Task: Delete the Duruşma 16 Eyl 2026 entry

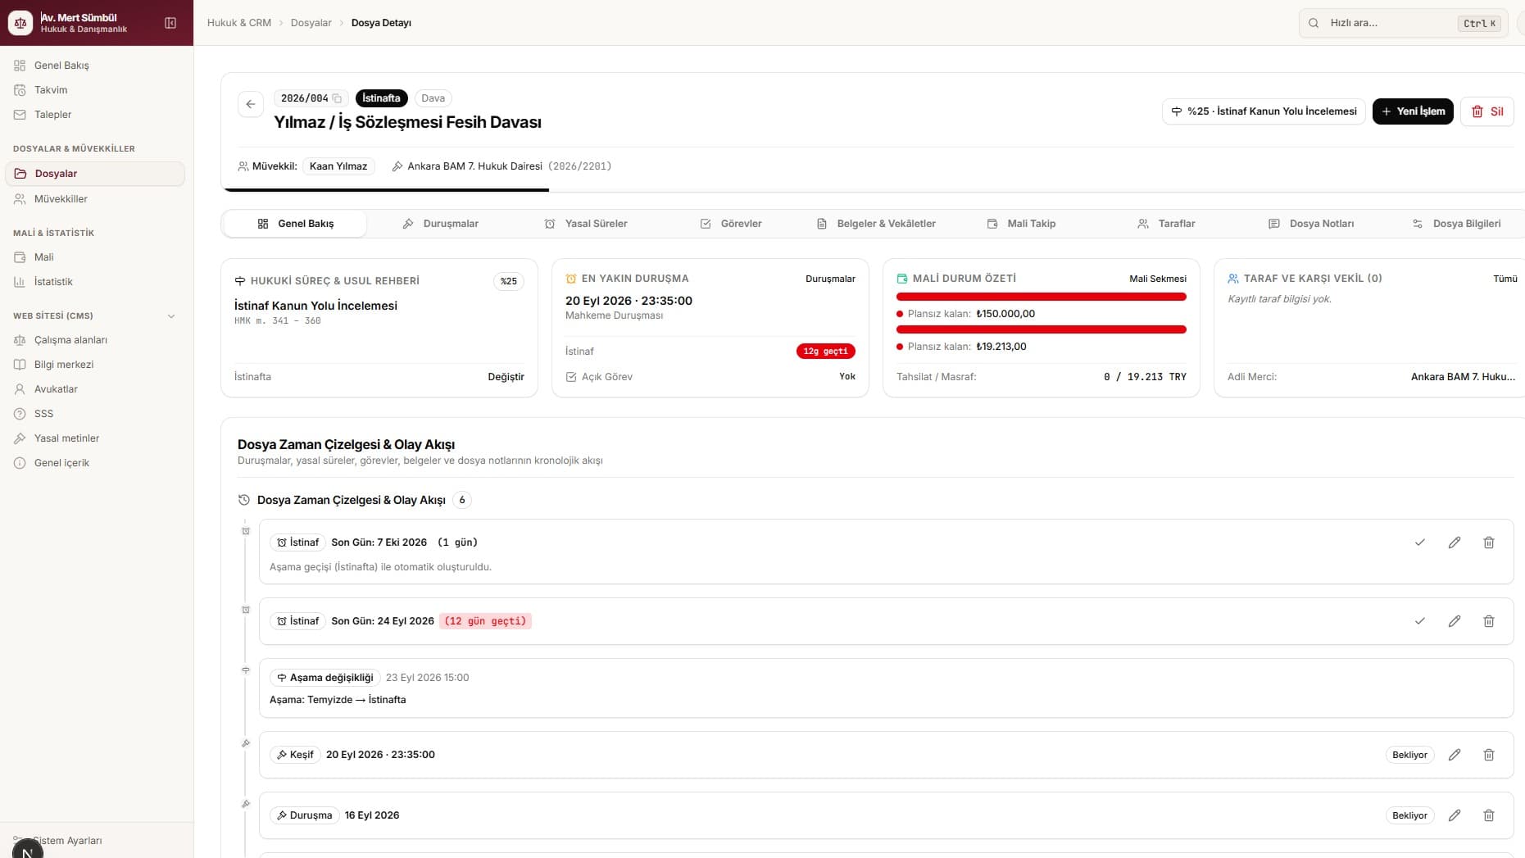Action: (1489, 815)
